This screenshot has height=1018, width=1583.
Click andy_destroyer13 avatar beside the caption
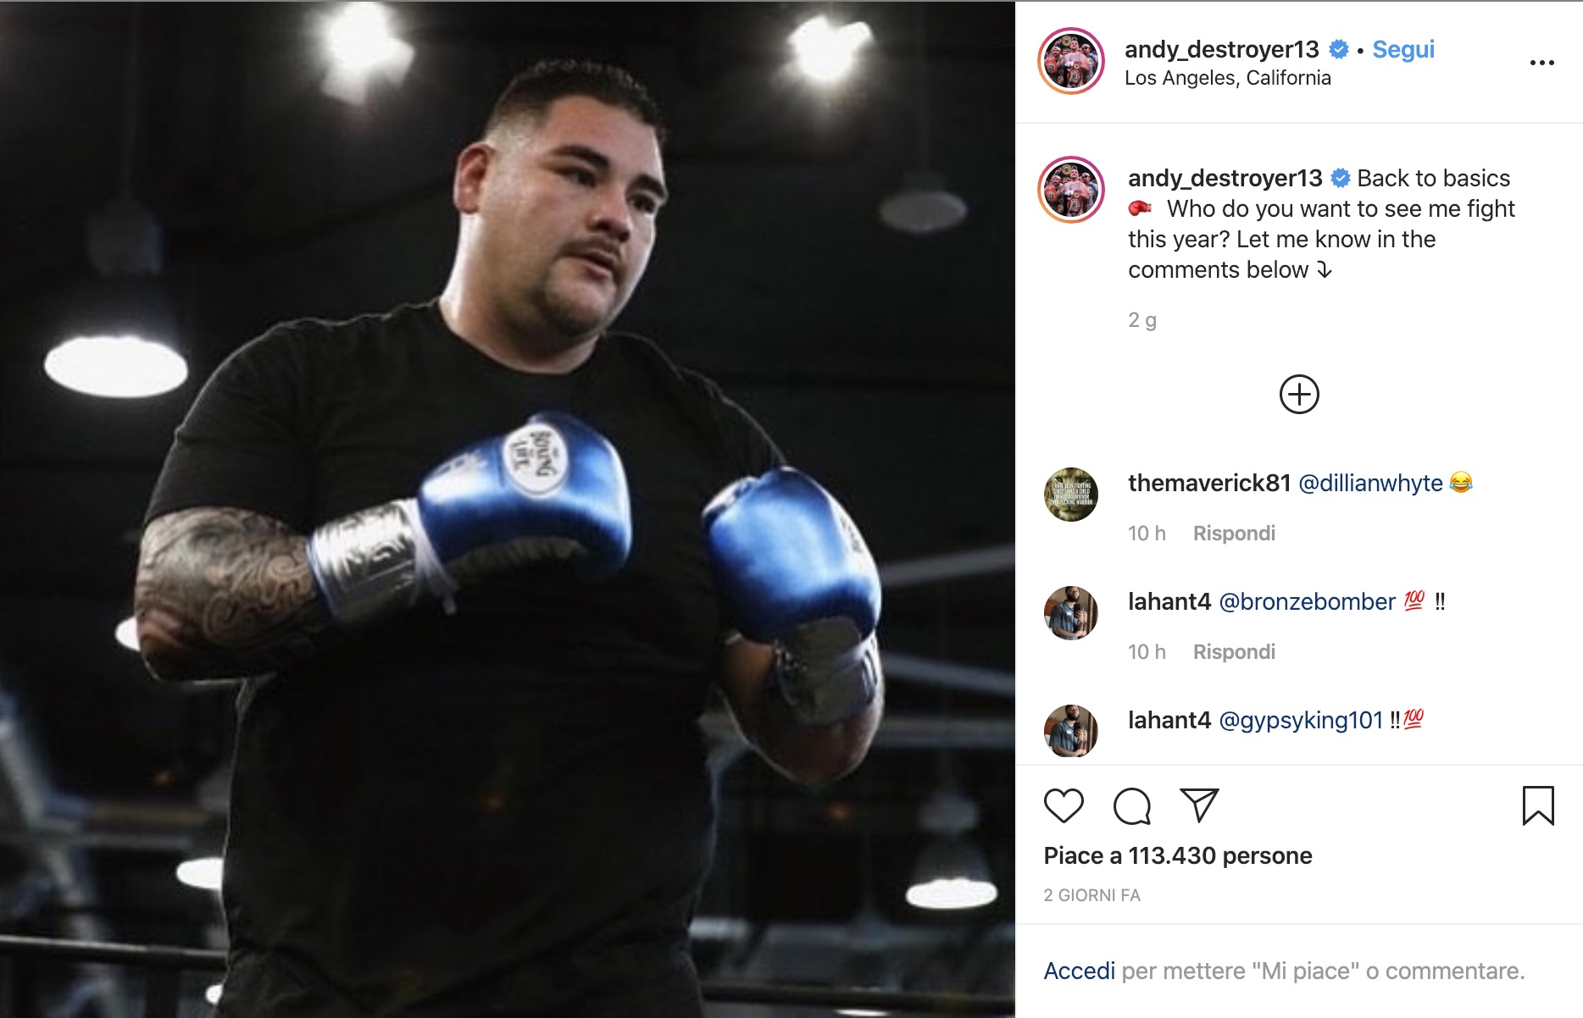1071,190
